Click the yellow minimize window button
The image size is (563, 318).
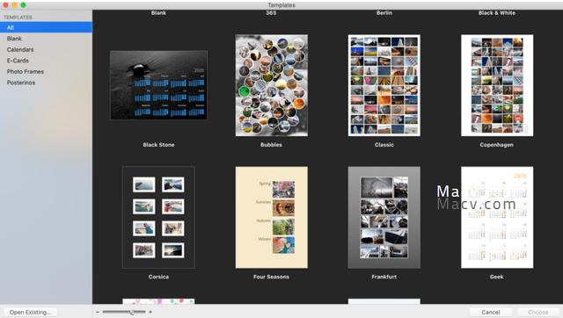tap(14, 5)
